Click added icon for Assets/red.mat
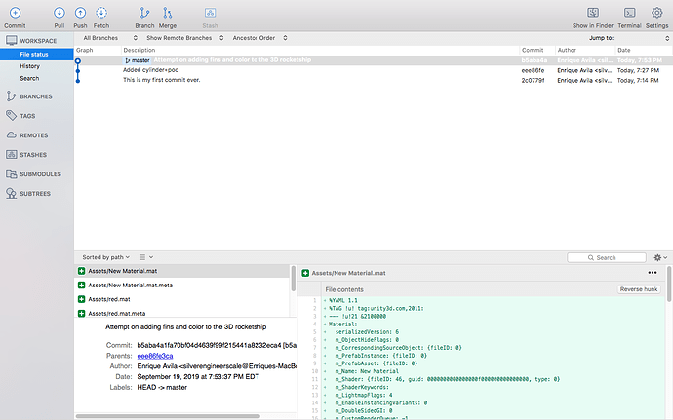This screenshot has width=673, height=420. [x=81, y=299]
